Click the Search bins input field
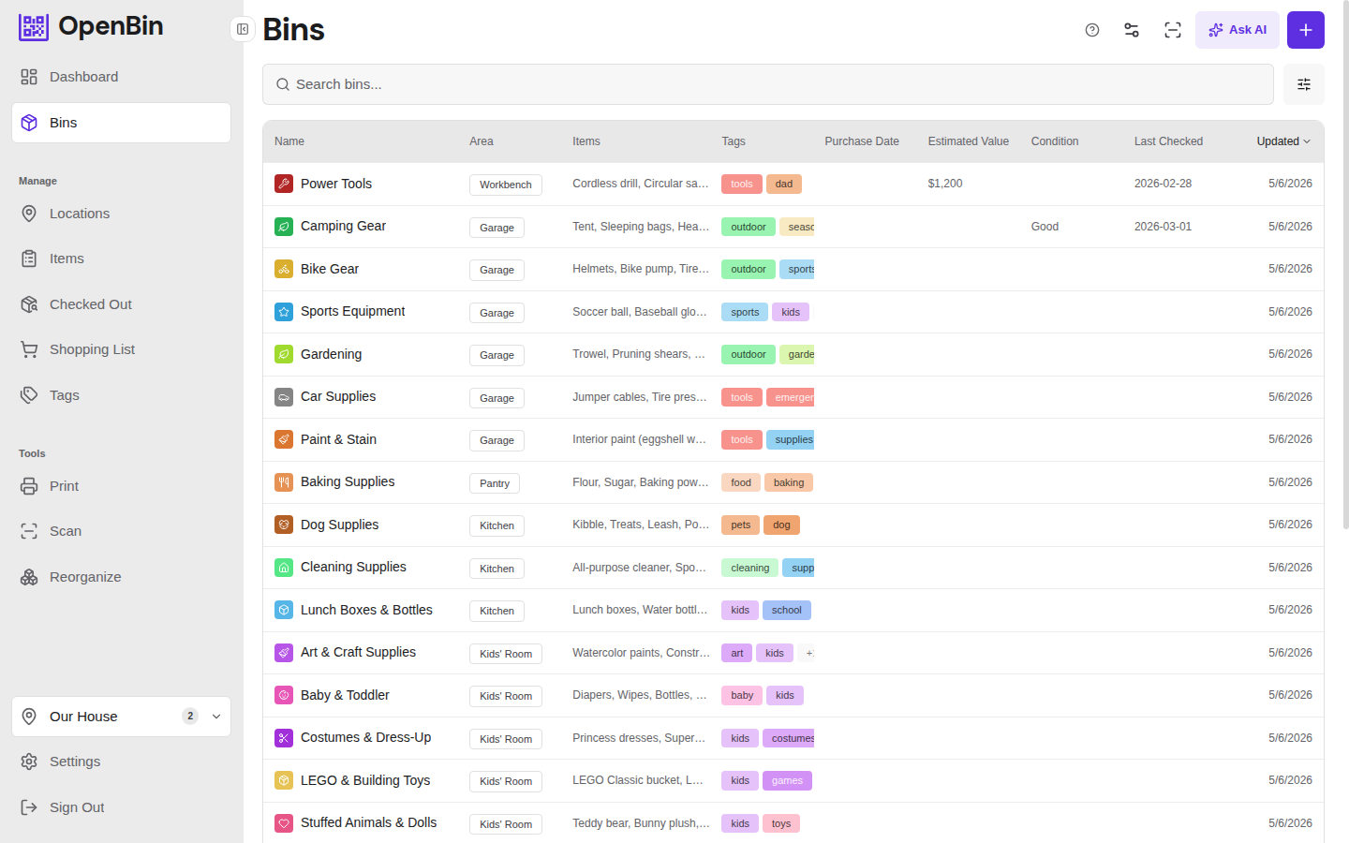 point(768,84)
